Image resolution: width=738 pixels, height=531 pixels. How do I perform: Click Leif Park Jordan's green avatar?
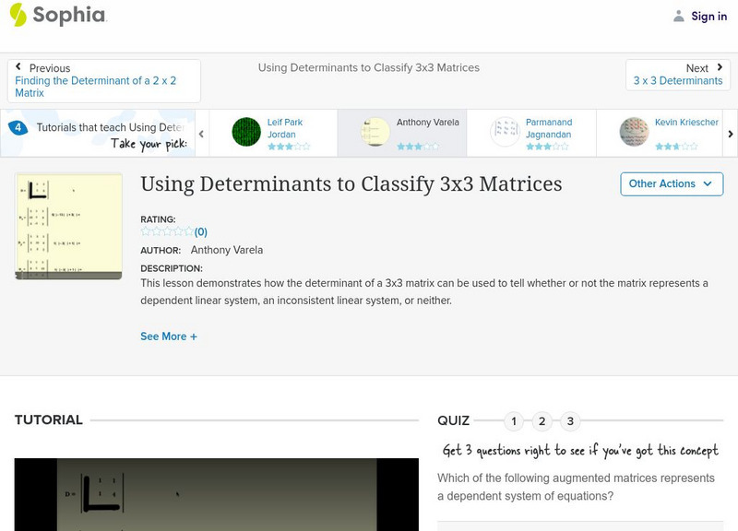[246, 132]
